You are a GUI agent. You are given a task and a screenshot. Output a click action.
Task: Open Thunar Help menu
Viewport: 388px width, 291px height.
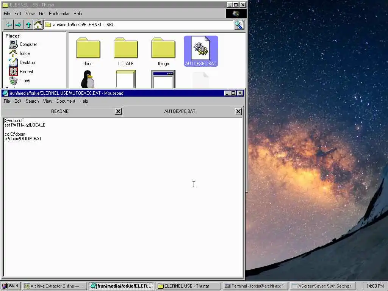pos(78,14)
